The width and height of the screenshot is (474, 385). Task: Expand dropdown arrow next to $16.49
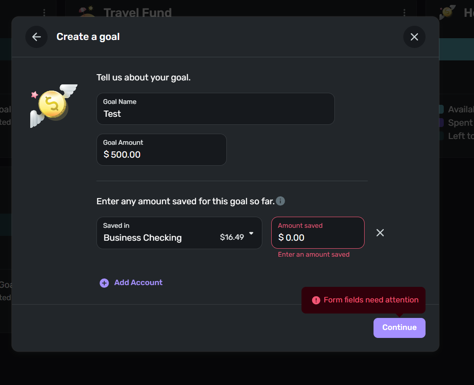[251, 233]
